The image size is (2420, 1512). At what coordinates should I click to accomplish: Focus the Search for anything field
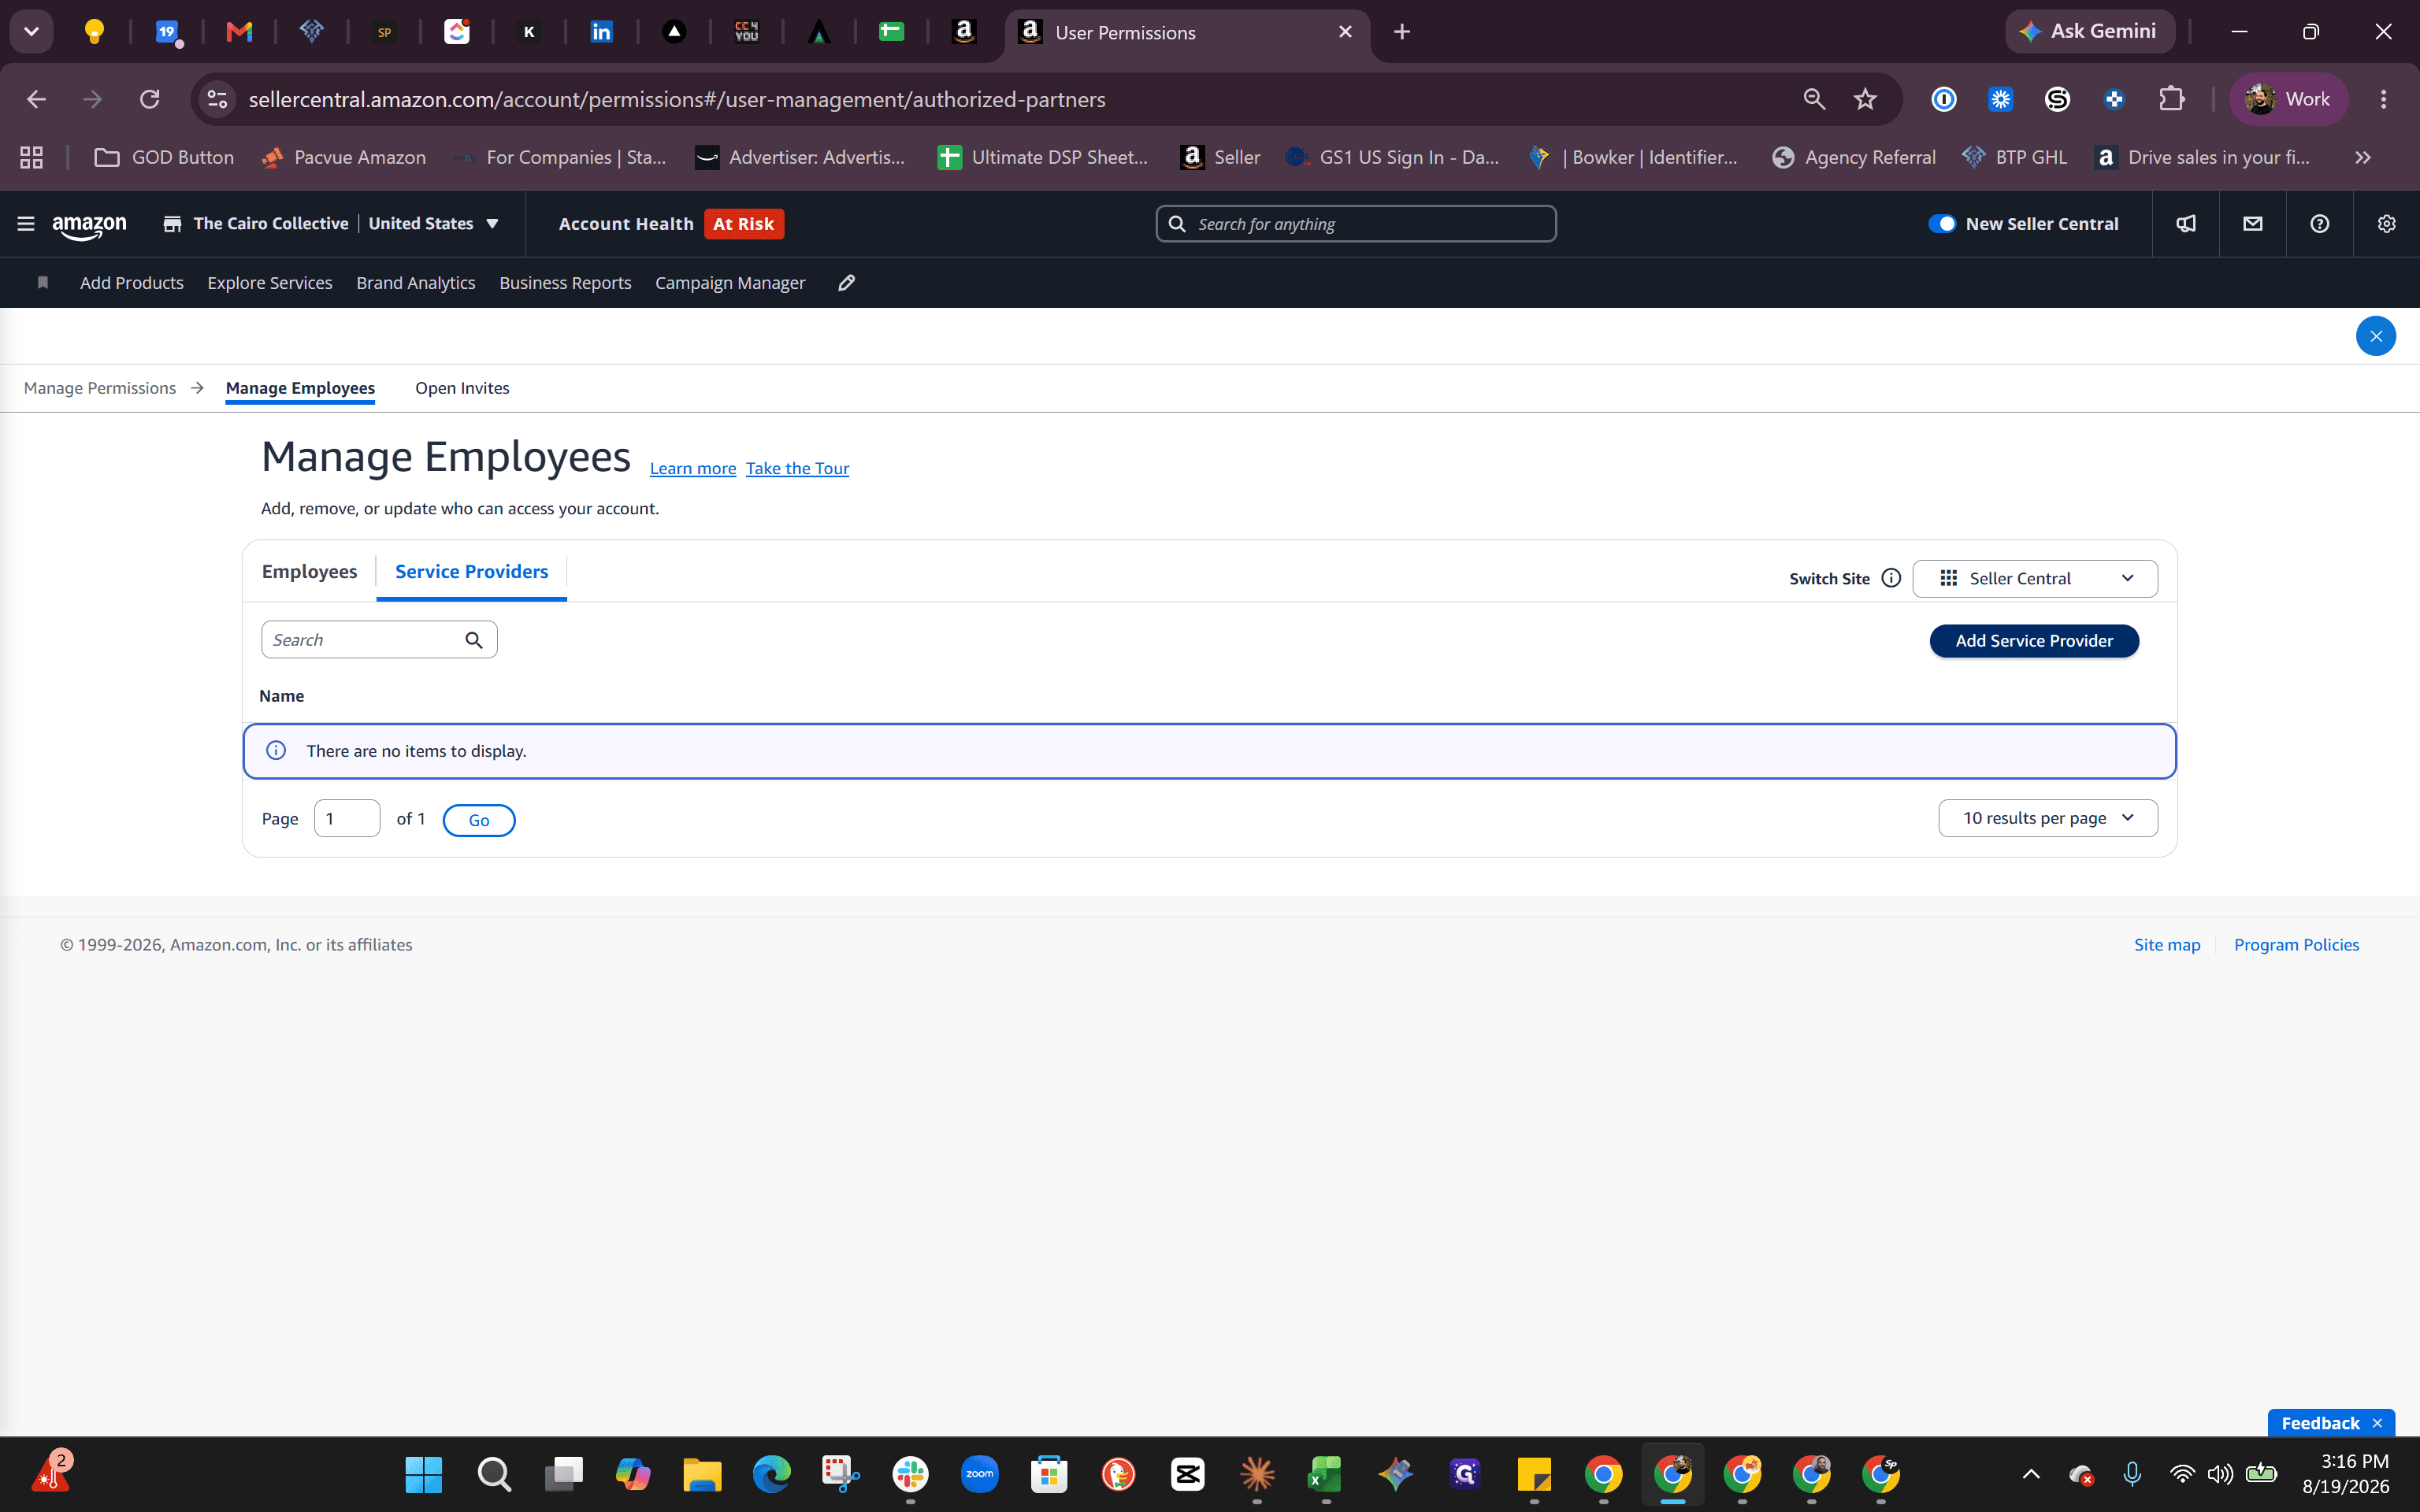[1356, 224]
